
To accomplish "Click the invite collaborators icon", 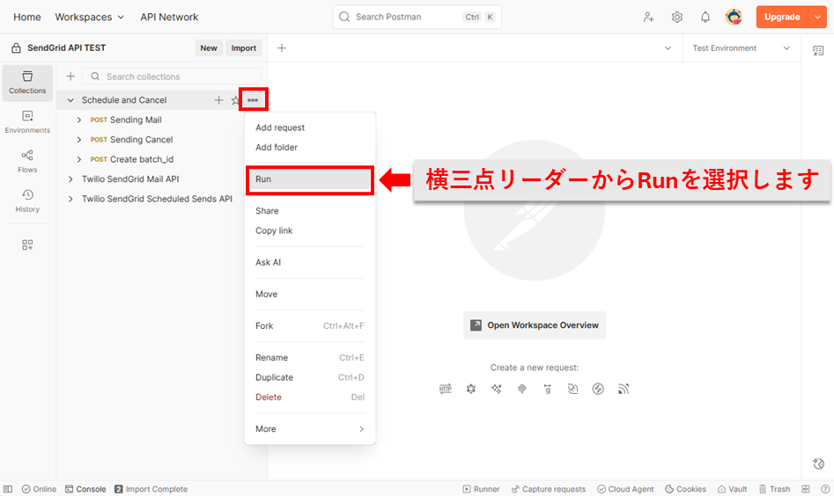I will point(649,17).
